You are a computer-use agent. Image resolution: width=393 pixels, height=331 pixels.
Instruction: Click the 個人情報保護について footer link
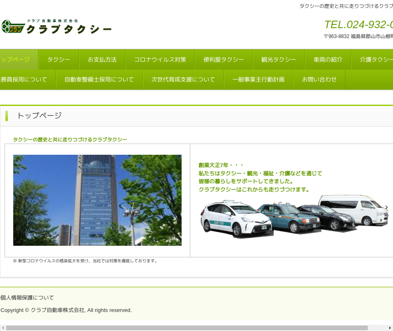pyautogui.click(x=27, y=297)
